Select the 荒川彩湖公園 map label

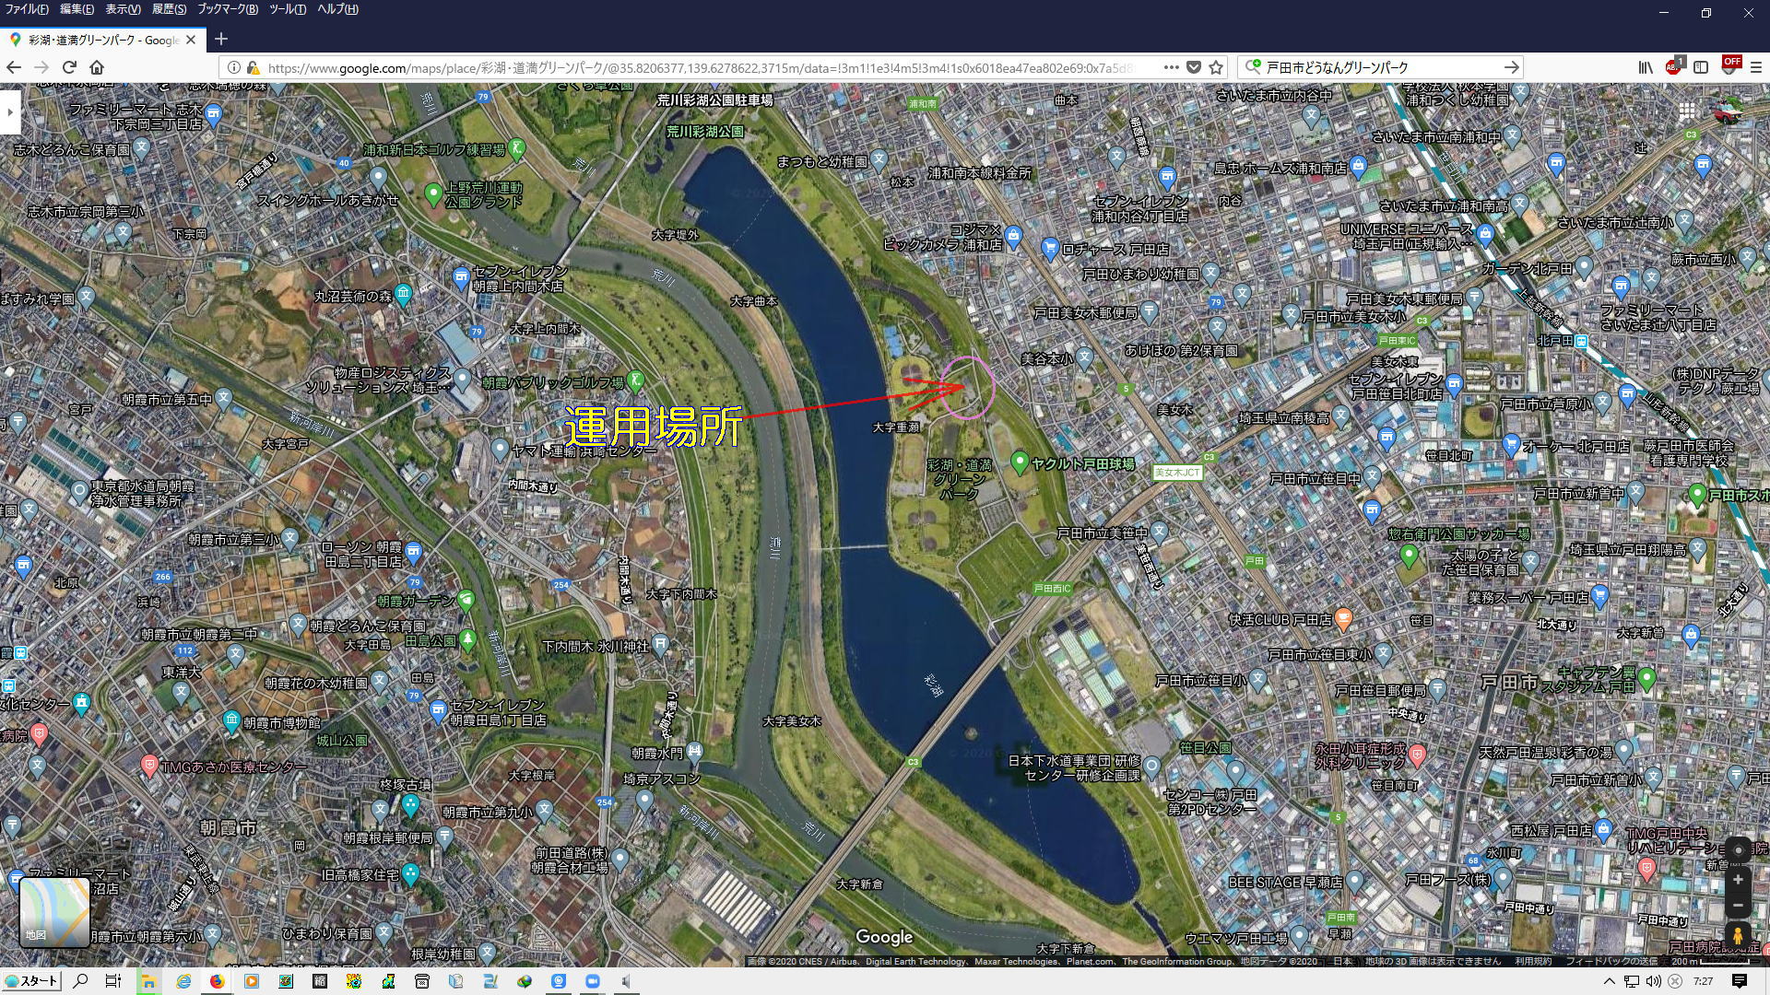705,131
